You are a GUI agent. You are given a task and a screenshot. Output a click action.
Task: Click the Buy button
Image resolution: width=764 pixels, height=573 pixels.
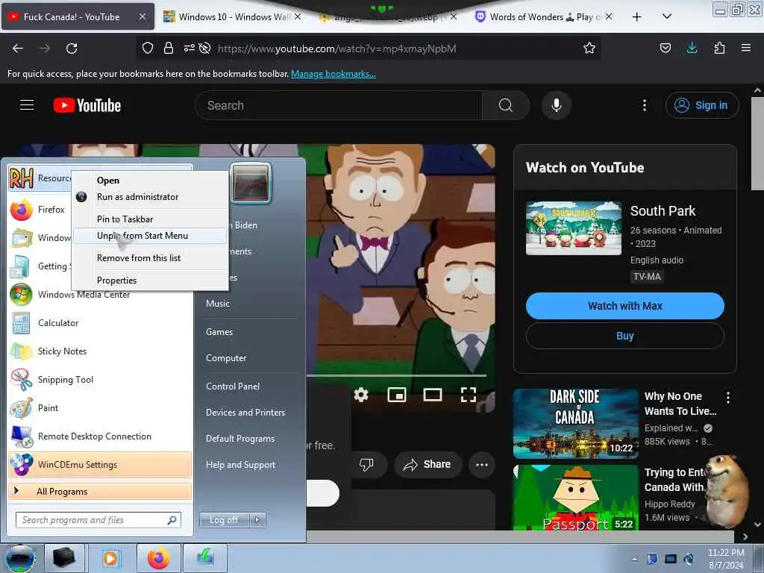click(624, 336)
